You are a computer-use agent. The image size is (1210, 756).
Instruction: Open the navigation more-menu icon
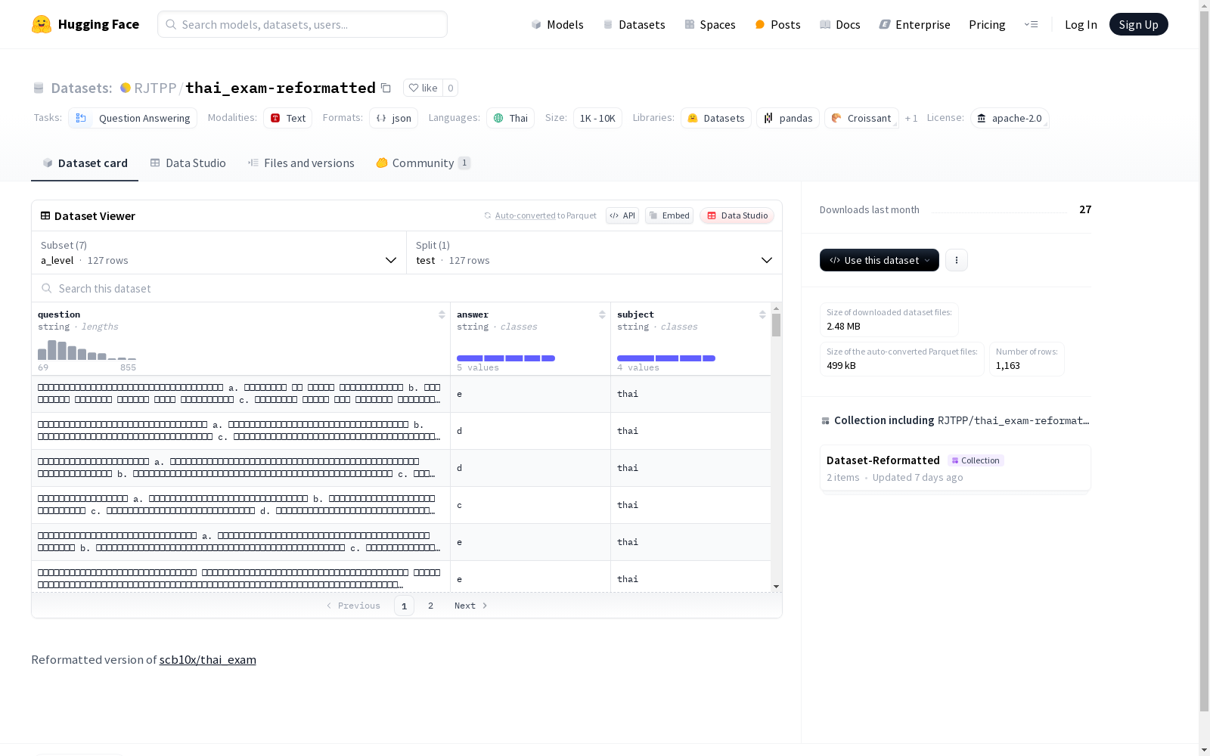coord(1031,24)
